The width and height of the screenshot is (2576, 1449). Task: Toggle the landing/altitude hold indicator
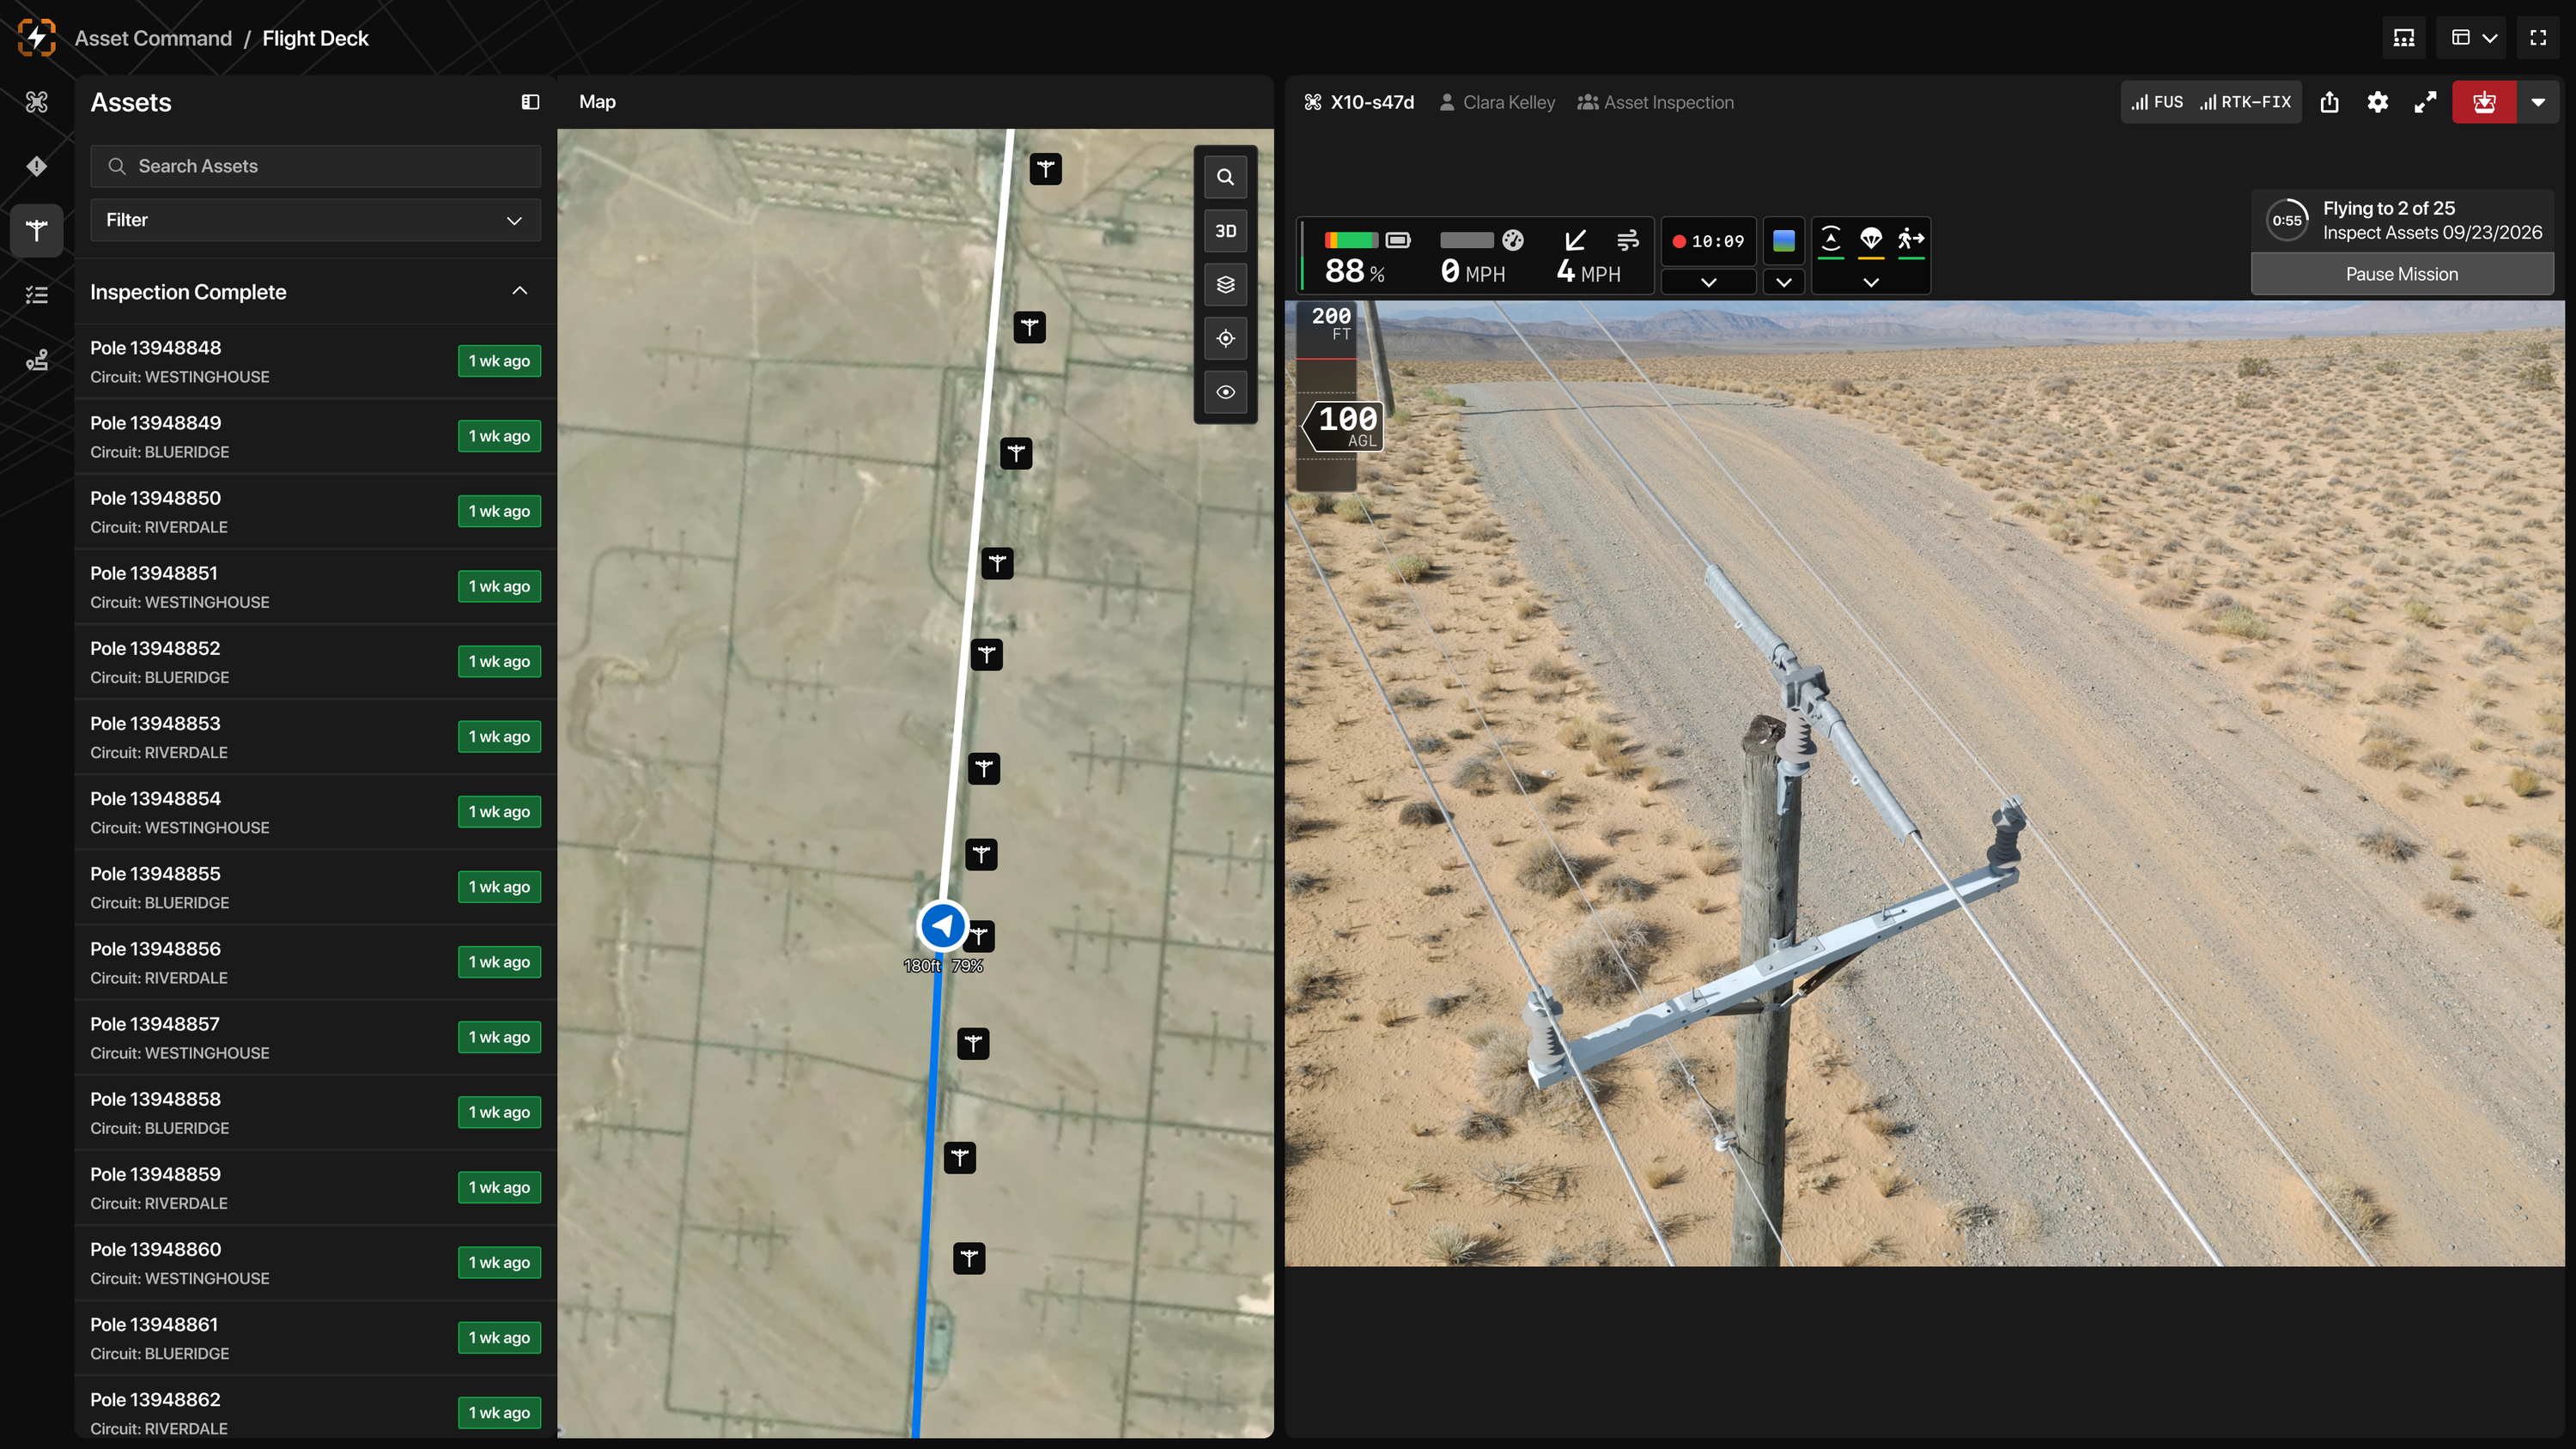pos(1830,241)
